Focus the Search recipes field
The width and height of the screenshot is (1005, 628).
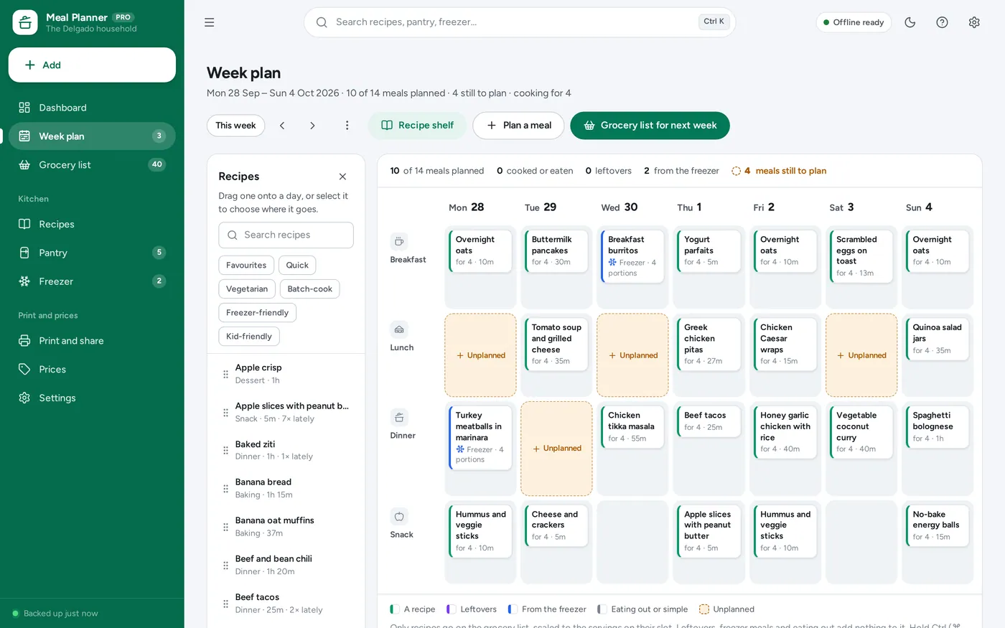click(x=286, y=235)
